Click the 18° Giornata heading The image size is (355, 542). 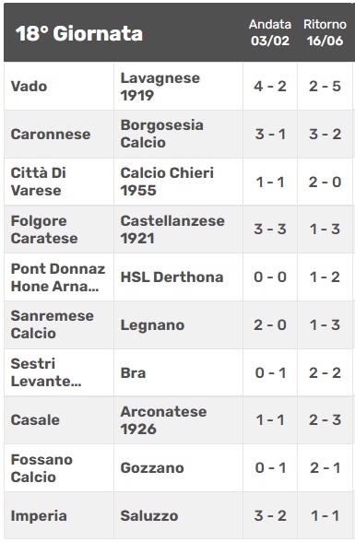[x=79, y=33]
